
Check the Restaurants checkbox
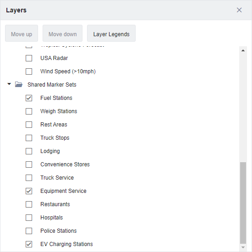[x=29, y=204]
